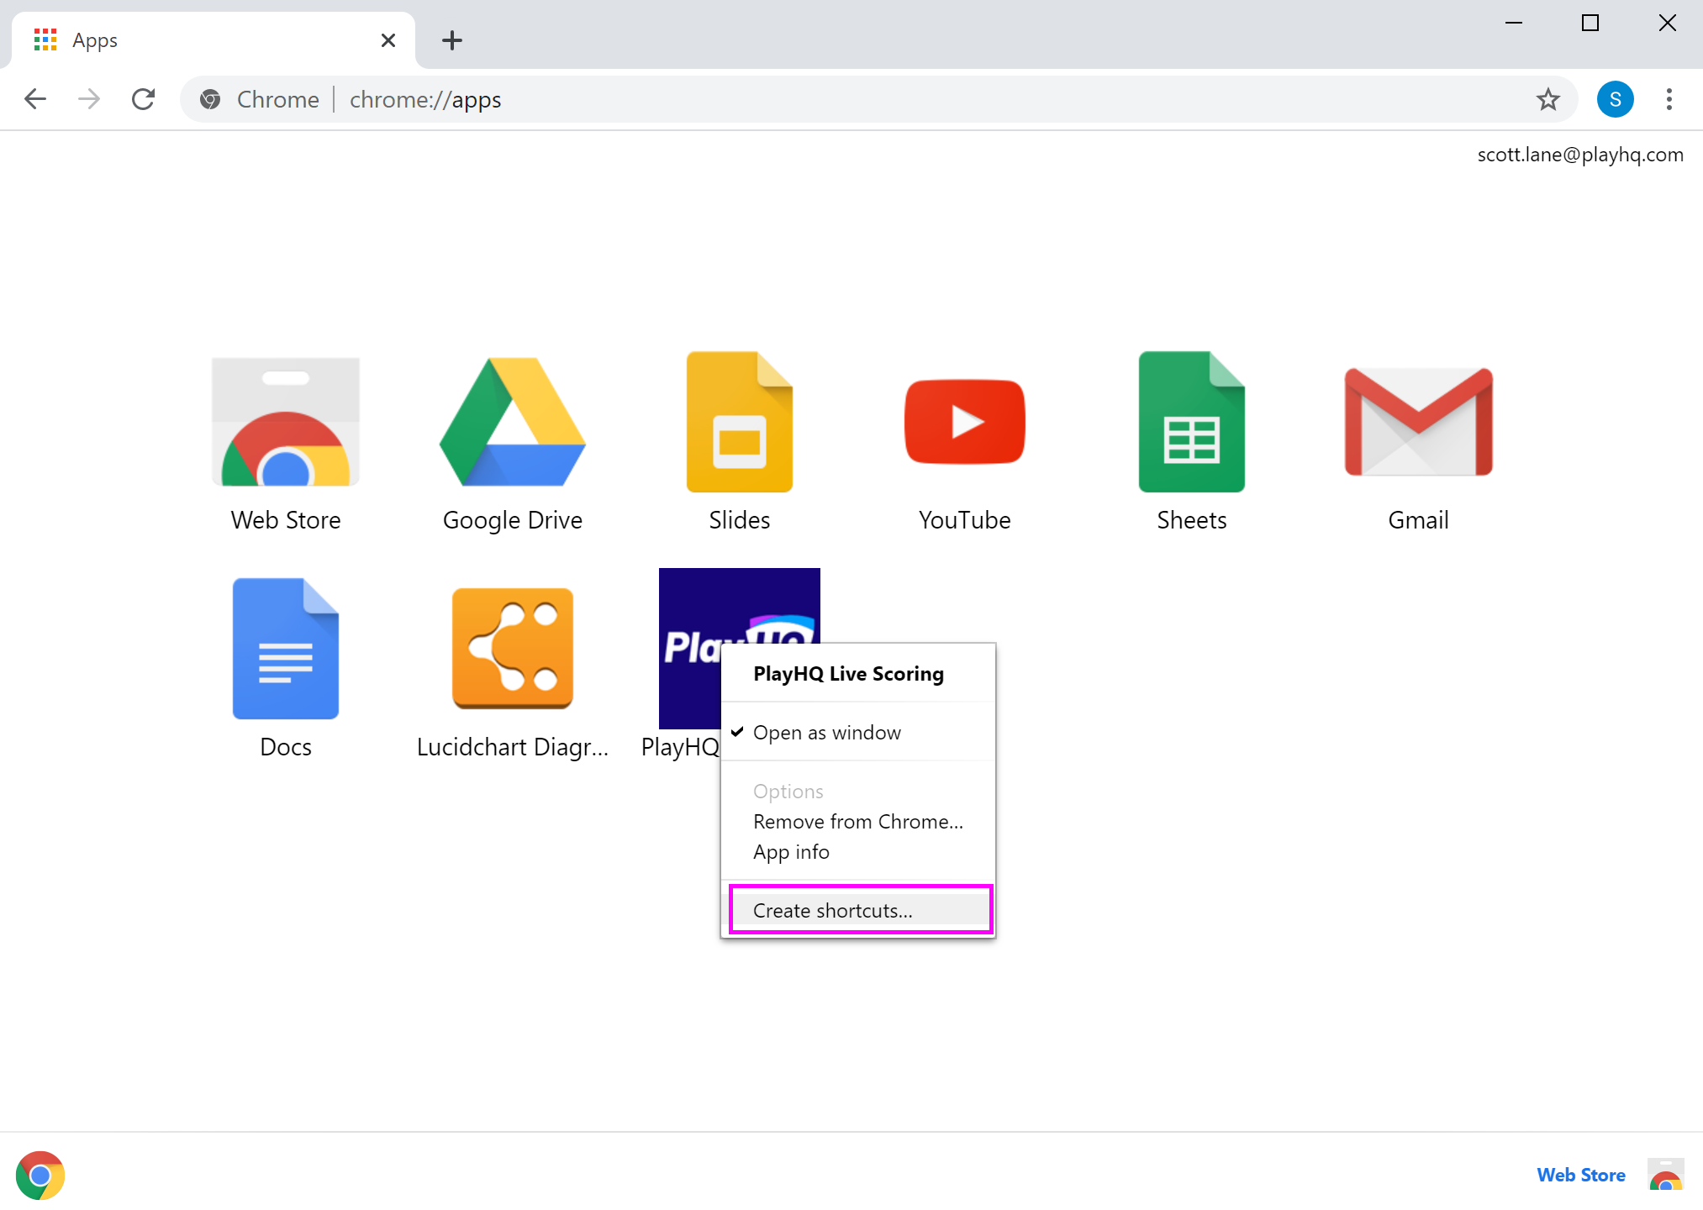The width and height of the screenshot is (1703, 1210).
Task: Launch the Gmail app
Action: click(x=1418, y=423)
